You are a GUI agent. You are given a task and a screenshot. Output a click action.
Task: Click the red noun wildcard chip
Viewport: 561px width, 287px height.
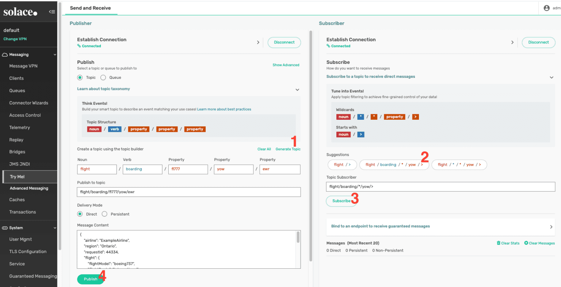tap(343, 116)
